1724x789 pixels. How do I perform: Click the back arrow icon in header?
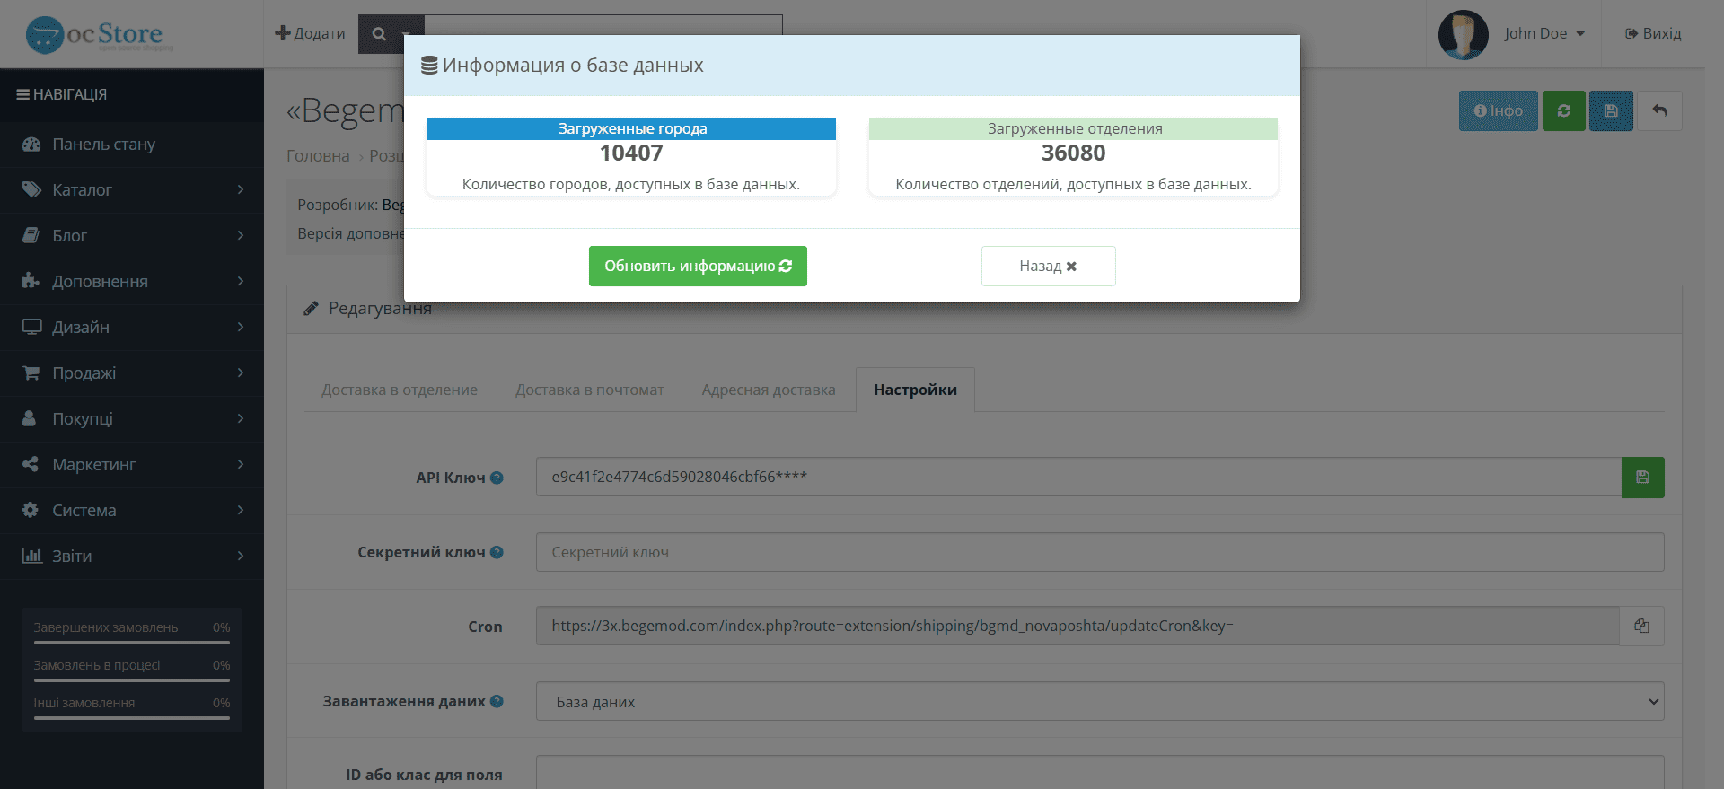point(1659,111)
